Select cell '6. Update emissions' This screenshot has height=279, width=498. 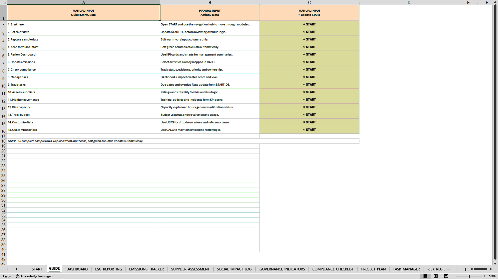[84, 62]
